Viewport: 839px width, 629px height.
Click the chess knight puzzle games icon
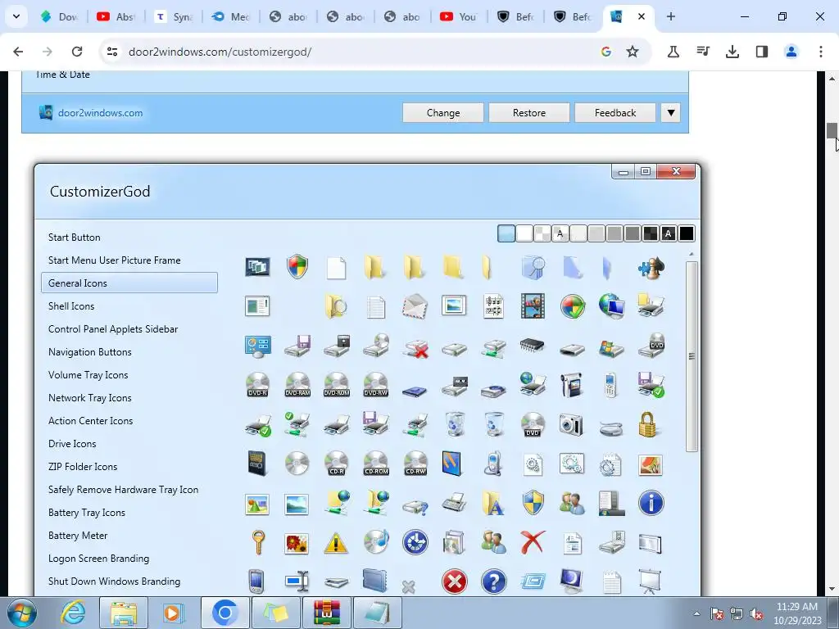(x=651, y=267)
